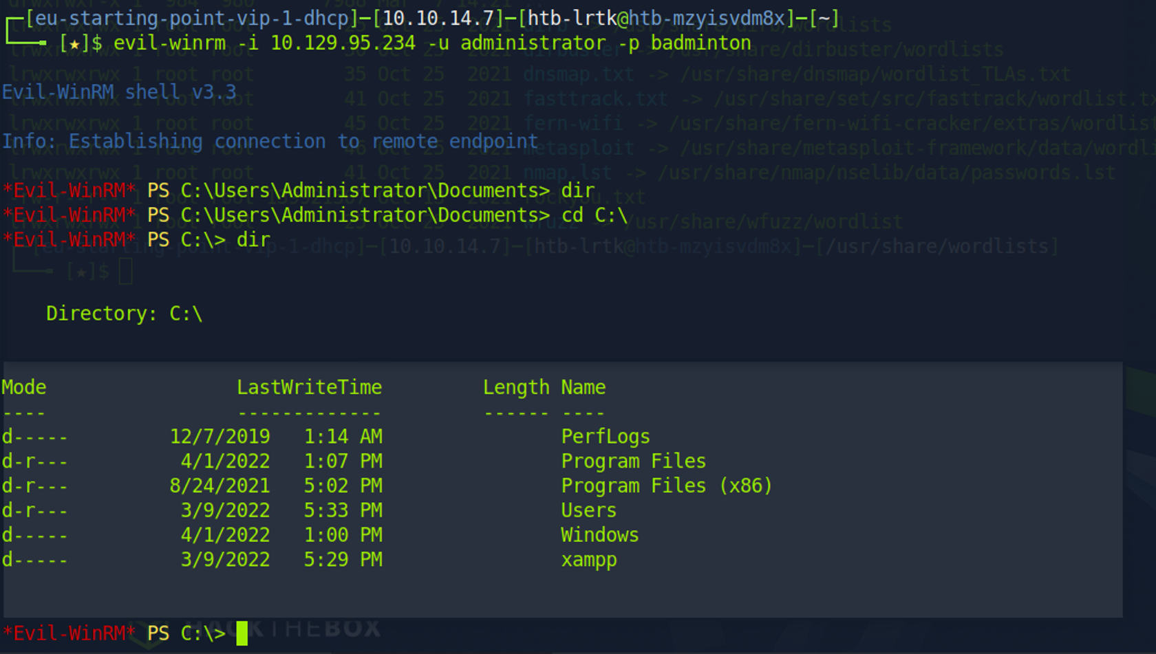The width and height of the screenshot is (1156, 654).
Task: Click the 'administrator' username argument
Action: 533,43
